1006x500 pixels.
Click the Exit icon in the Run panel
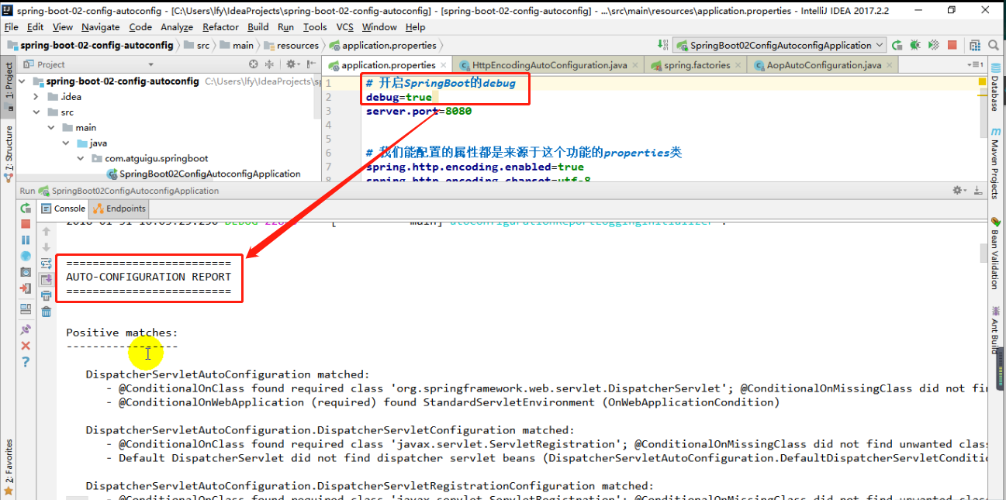26,288
